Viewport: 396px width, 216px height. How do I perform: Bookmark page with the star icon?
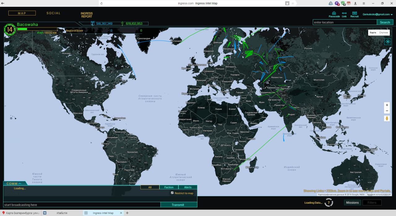tap(293, 3)
